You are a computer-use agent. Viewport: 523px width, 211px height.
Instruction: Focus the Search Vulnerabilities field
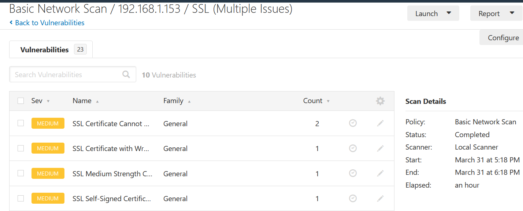pyautogui.click(x=66, y=75)
